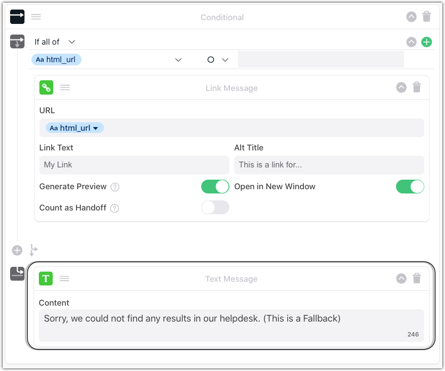This screenshot has height=371, width=445.
Task: Turn off Open in New Window
Action: [x=410, y=187]
